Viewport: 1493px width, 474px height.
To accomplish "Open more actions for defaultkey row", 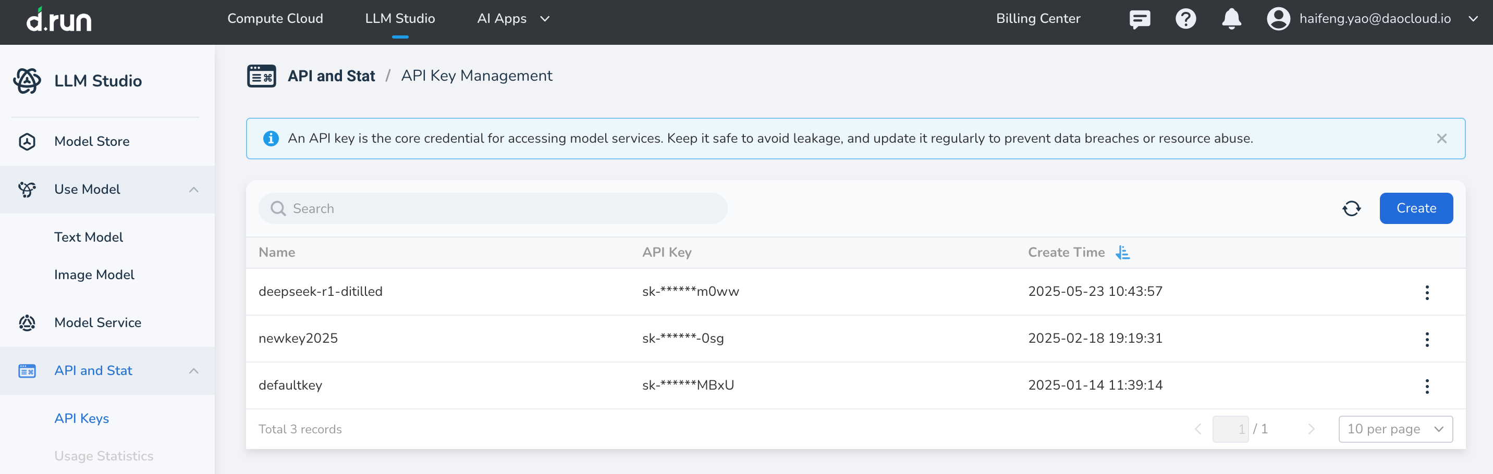I will (1426, 386).
